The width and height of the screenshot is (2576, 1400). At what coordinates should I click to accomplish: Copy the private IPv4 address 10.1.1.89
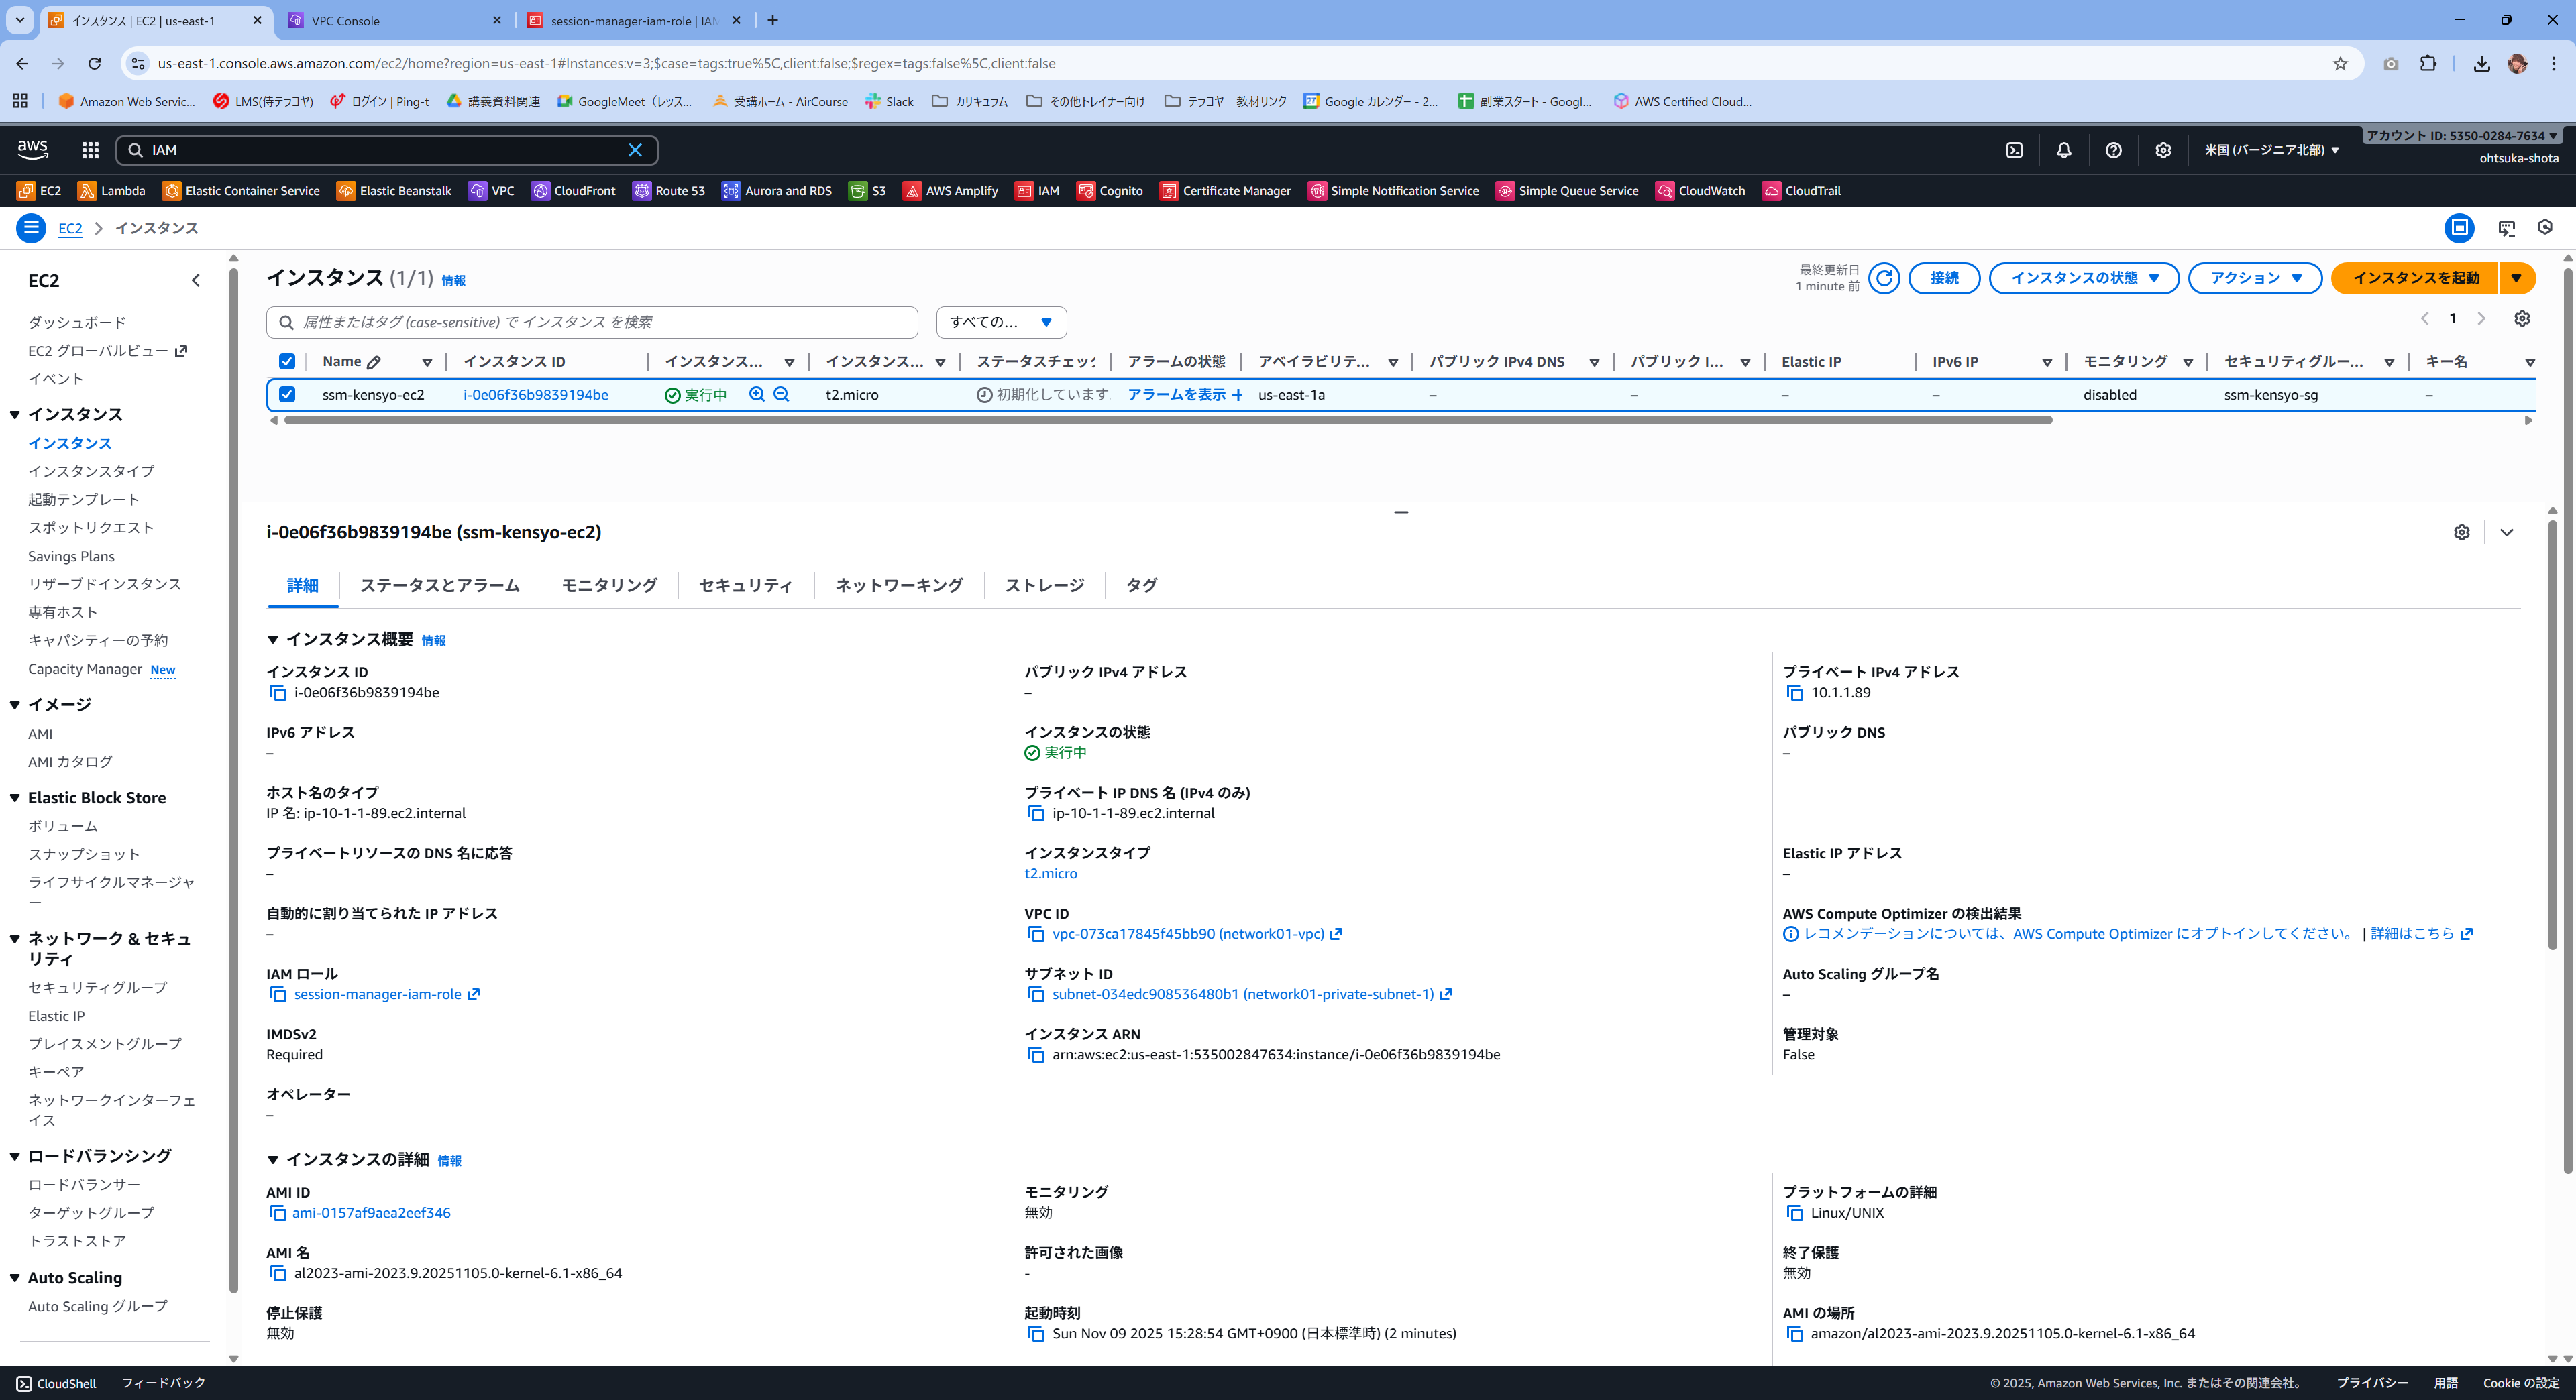pyautogui.click(x=1795, y=693)
